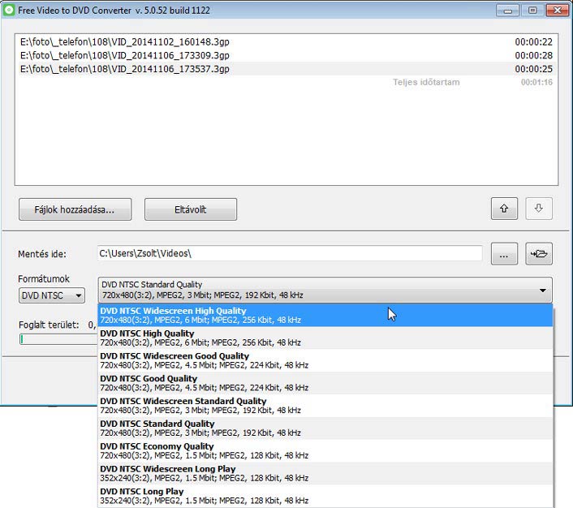This screenshot has height=508, width=573.
Task: Choose DVD NTSC Good Quality option
Action: tap(325, 383)
